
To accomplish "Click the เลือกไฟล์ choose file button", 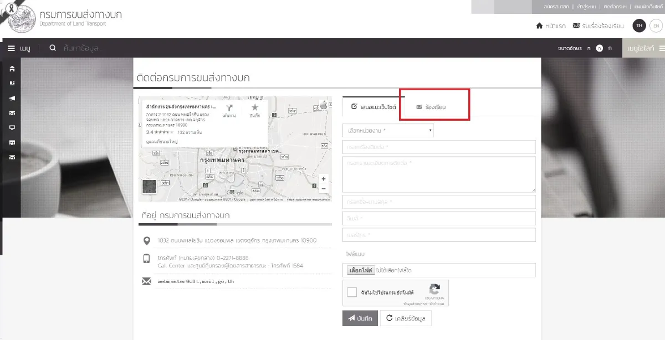I will pos(361,270).
